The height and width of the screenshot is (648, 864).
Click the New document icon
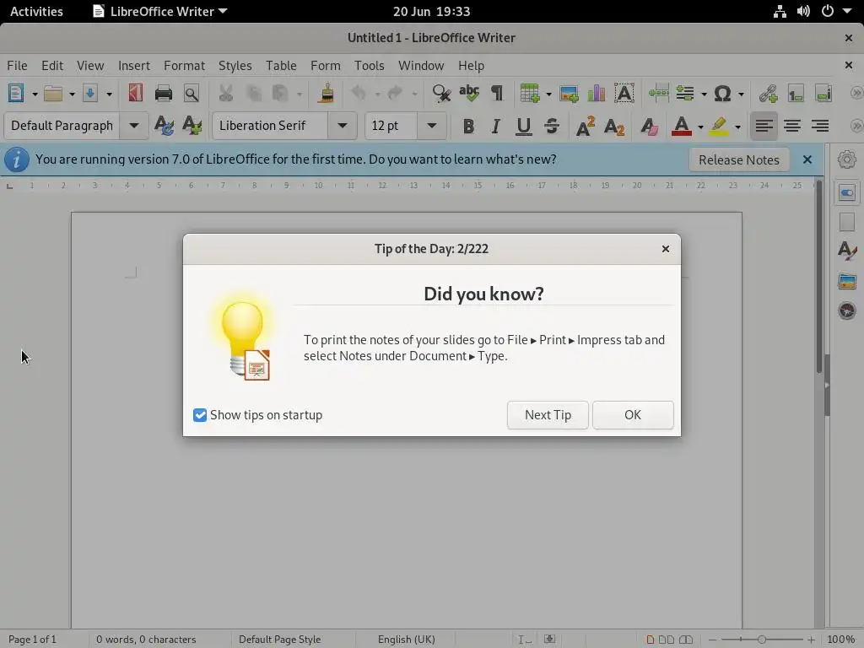tap(16, 93)
